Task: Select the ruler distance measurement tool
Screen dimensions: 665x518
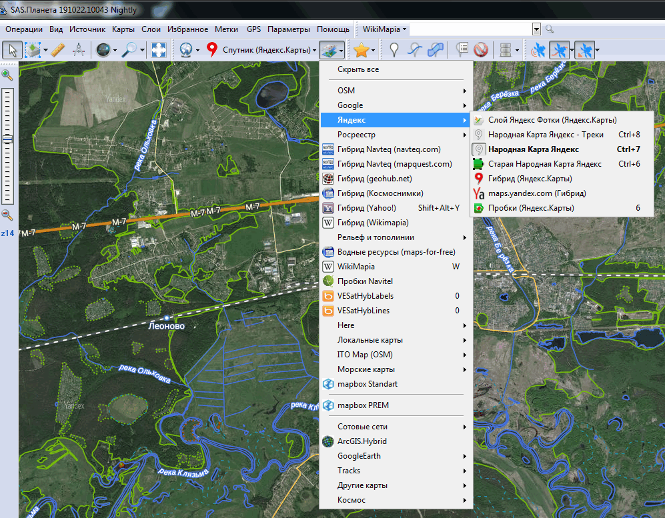Action: [58, 50]
